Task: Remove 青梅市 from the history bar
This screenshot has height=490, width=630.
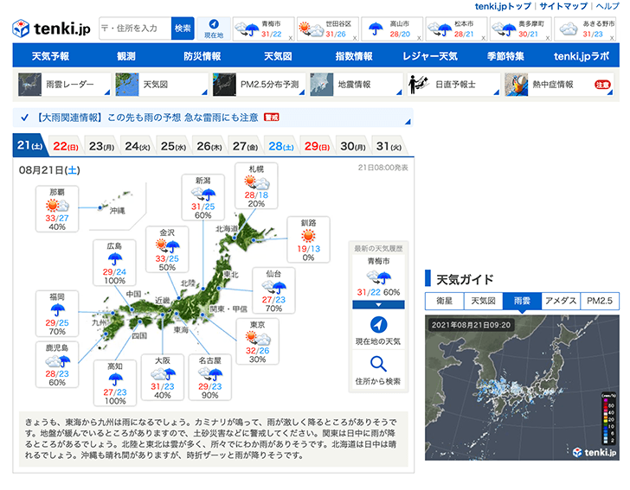Action: click(290, 39)
